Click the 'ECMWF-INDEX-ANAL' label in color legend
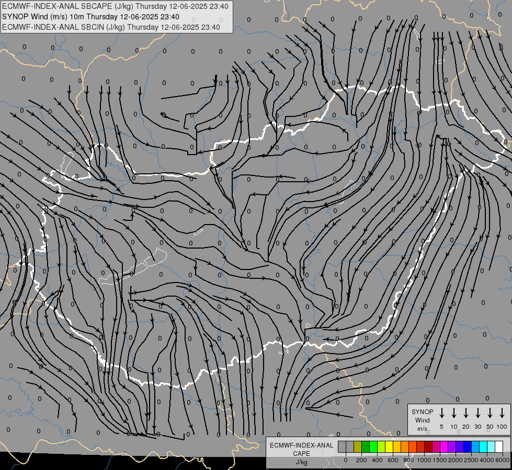This screenshot has height=470, width=512. point(301,445)
